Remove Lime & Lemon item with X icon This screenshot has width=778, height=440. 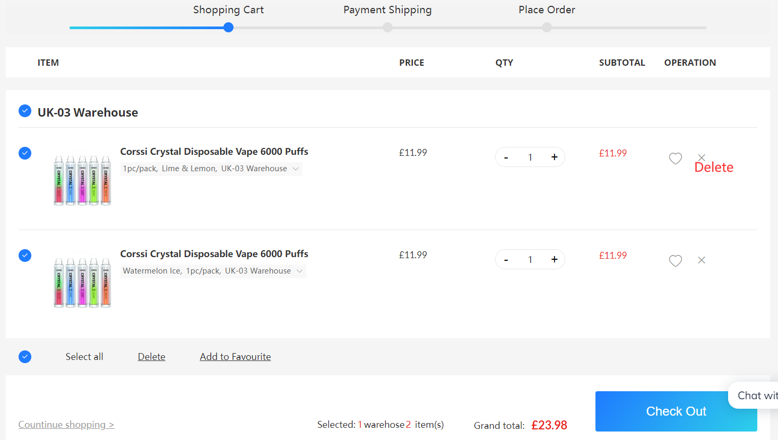(702, 157)
